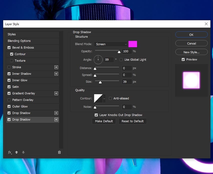
Task: Click the OK button
Action: pyautogui.click(x=191, y=35)
